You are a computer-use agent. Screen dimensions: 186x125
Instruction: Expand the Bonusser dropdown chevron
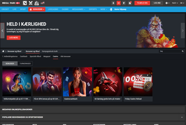tap(44, 9)
